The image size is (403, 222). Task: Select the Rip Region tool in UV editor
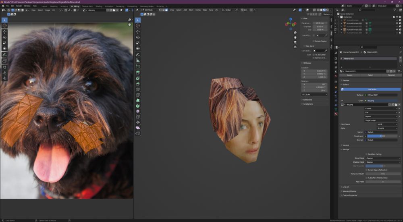click(4, 61)
